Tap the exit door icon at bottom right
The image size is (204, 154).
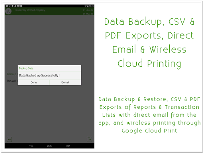pos(89,139)
